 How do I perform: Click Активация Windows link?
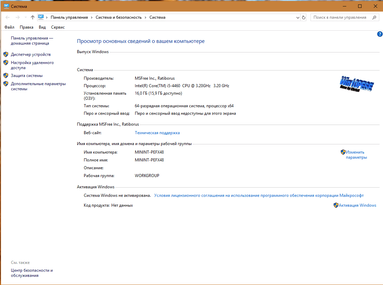357,205
